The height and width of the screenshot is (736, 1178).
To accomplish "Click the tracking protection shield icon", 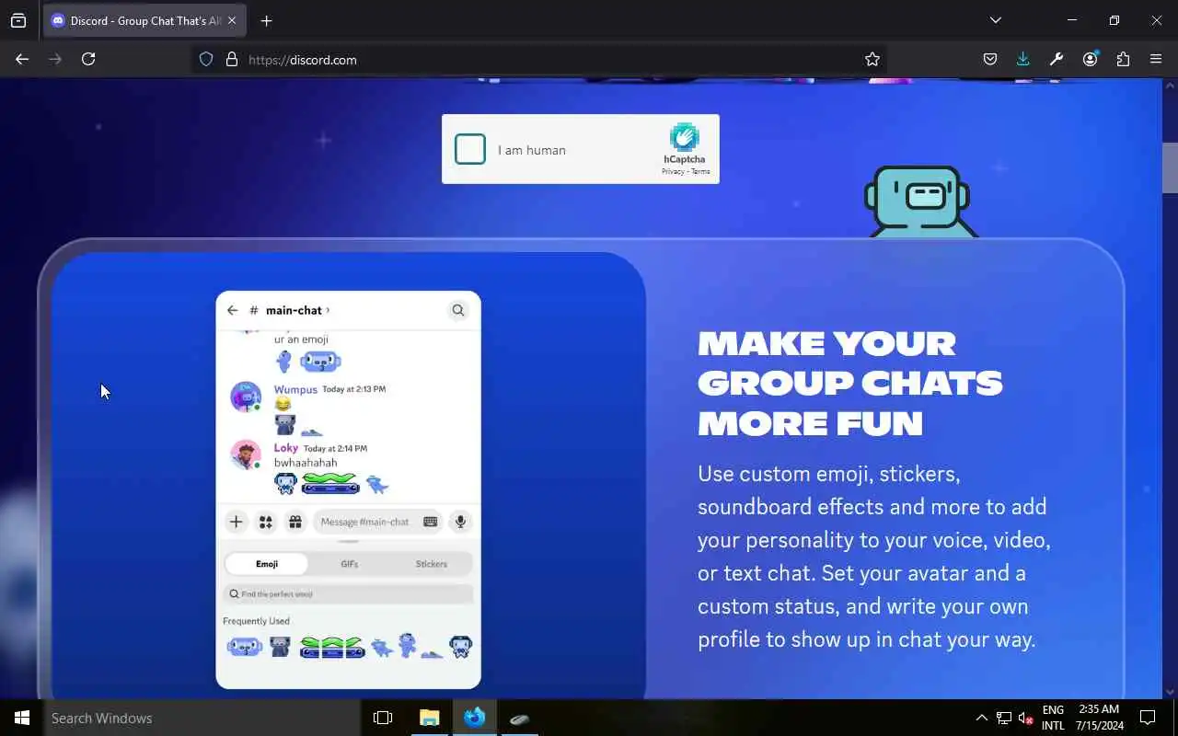I will click(206, 59).
